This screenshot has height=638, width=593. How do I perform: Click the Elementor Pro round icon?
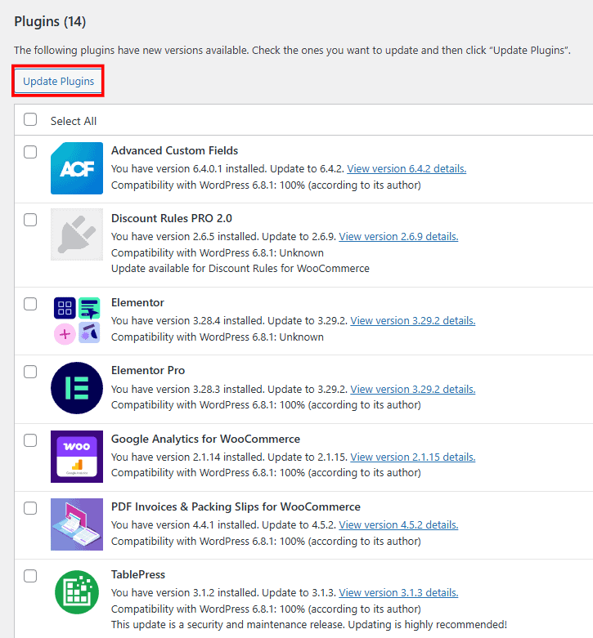(x=77, y=388)
